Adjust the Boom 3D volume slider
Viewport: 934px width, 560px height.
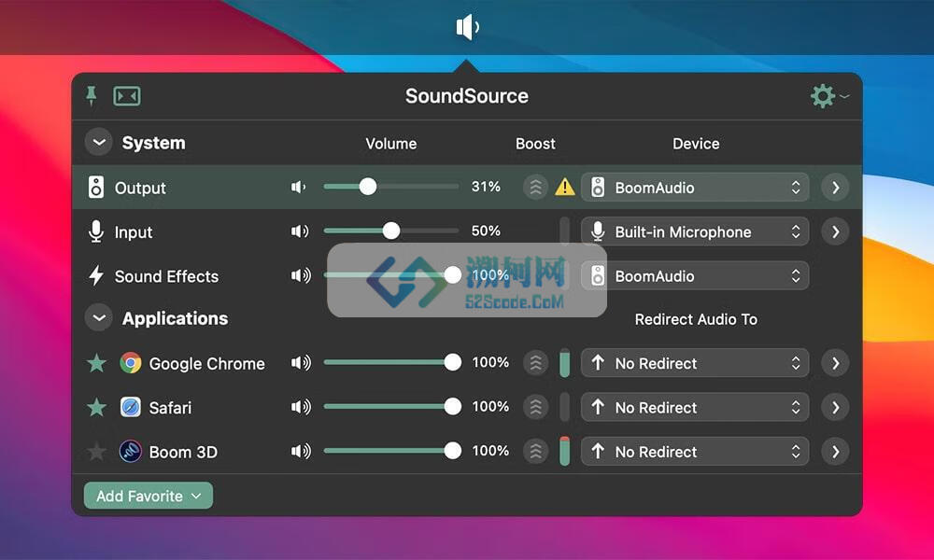coord(392,451)
